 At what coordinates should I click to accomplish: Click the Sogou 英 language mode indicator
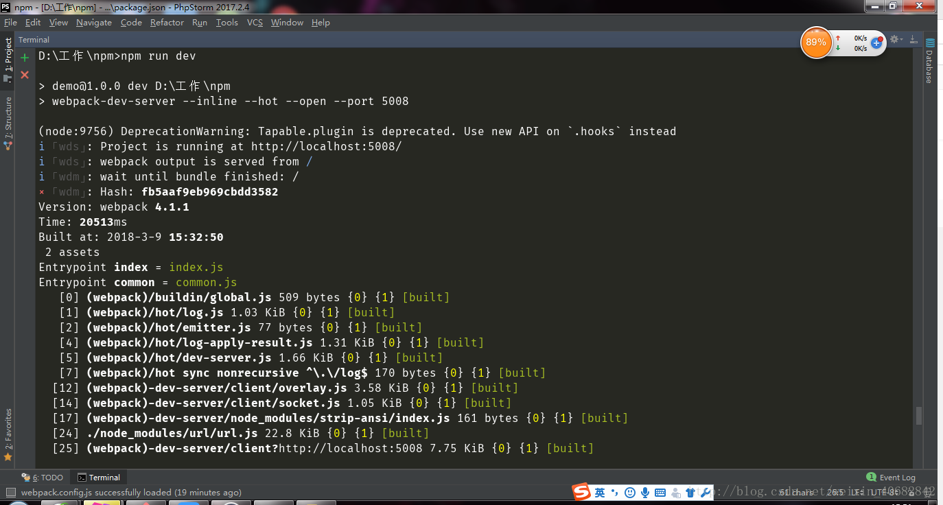[600, 493]
